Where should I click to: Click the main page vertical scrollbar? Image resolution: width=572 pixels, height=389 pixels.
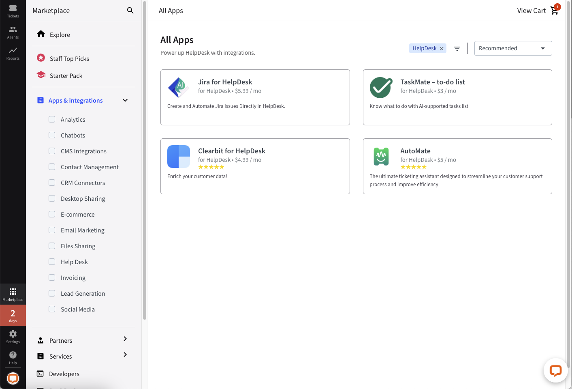coord(568,185)
